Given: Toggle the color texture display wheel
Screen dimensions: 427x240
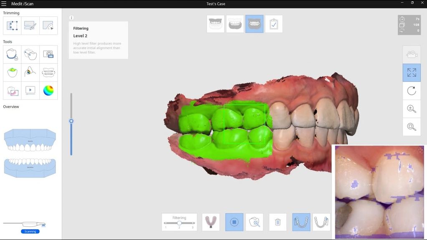Looking at the screenshot, I should (x=48, y=91).
